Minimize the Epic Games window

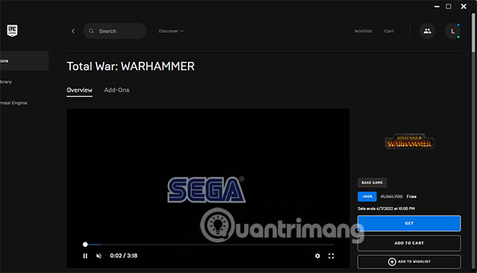click(437, 7)
